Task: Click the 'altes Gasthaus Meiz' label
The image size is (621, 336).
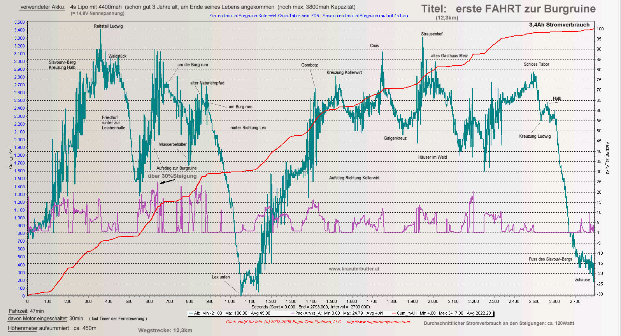Action: [449, 56]
